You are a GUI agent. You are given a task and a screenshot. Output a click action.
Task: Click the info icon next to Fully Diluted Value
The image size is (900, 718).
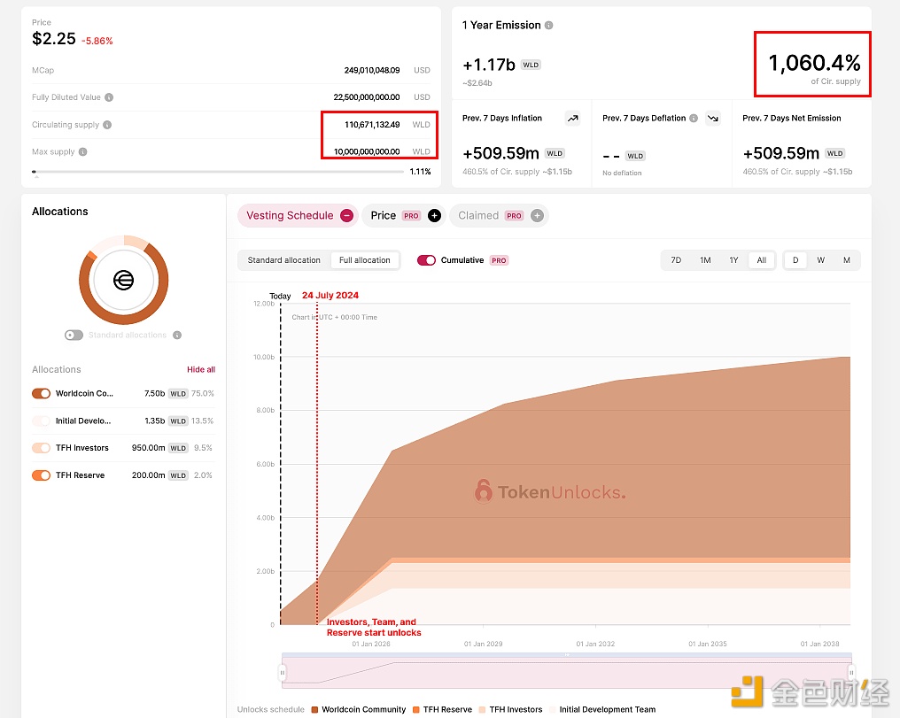(x=109, y=97)
